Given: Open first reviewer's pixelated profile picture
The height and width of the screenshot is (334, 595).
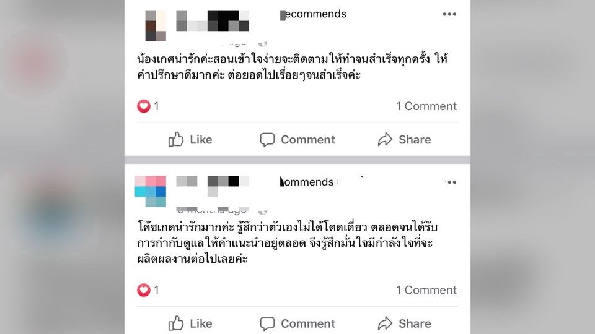Looking at the screenshot, I should 156,25.
